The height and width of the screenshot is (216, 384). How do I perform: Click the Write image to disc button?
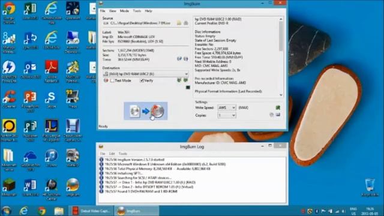click(x=146, y=111)
